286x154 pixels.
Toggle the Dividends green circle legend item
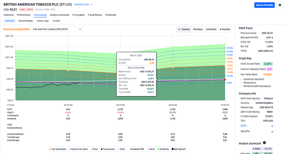pyautogui.click(x=163, y=149)
